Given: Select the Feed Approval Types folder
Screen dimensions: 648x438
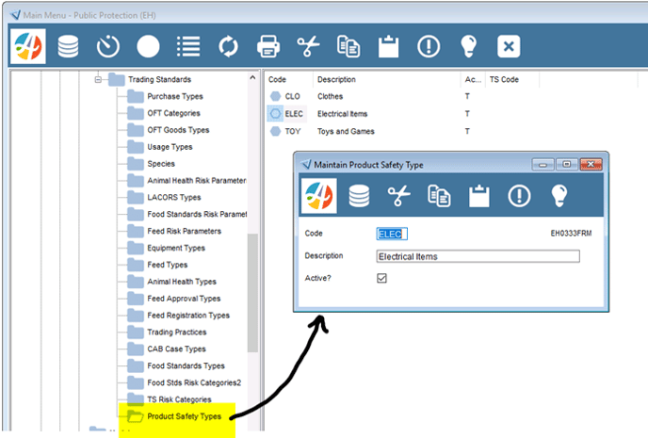Looking at the screenshot, I should click(184, 299).
